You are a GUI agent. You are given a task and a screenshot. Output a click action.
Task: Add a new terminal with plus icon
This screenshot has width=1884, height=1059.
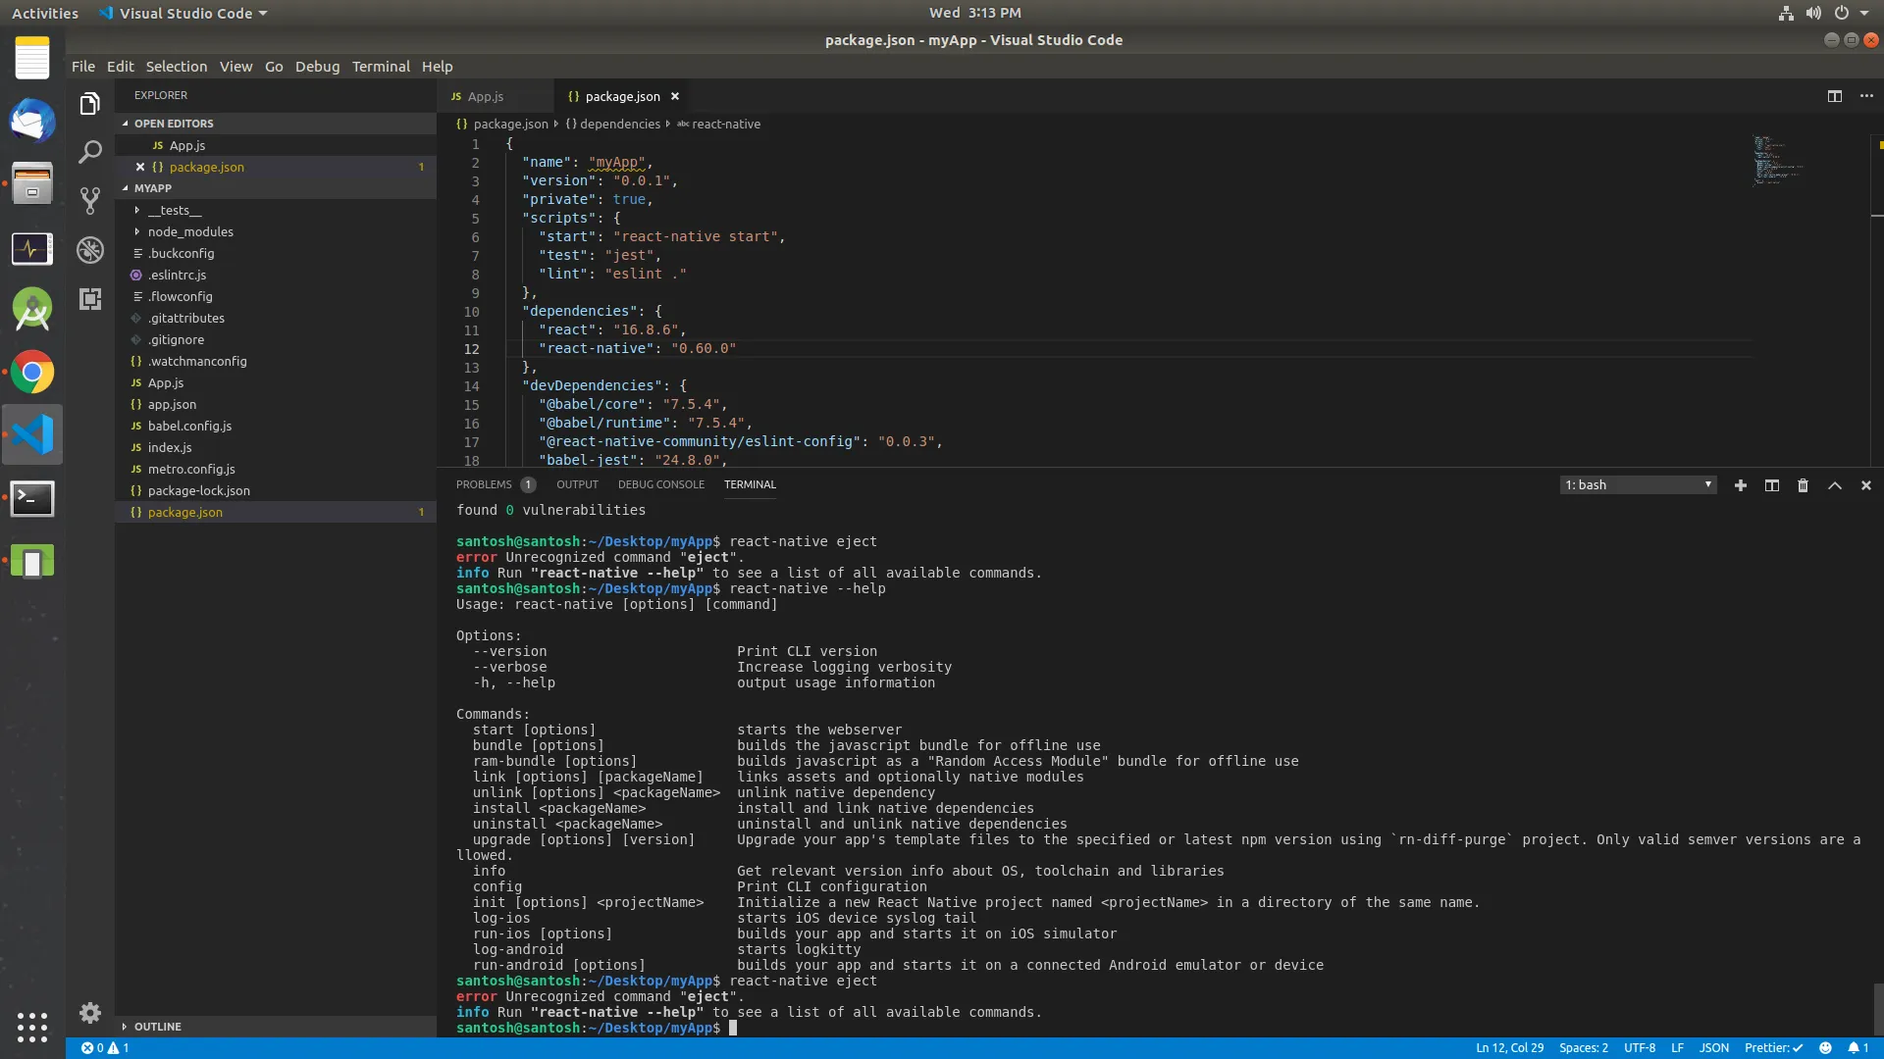pyautogui.click(x=1740, y=485)
